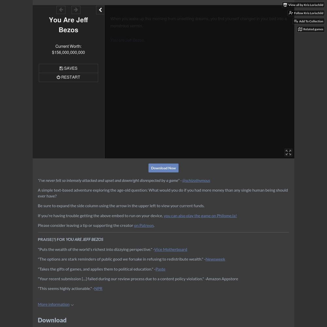Image resolution: width=327 pixels, height=327 pixels.
Task: Click the You Are Jeff Bezos title
Action: (68, 25)
